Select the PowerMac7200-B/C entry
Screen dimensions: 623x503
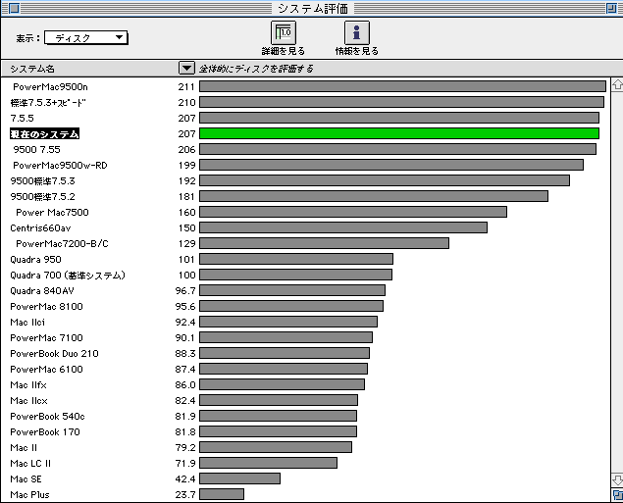pos(62,243)
